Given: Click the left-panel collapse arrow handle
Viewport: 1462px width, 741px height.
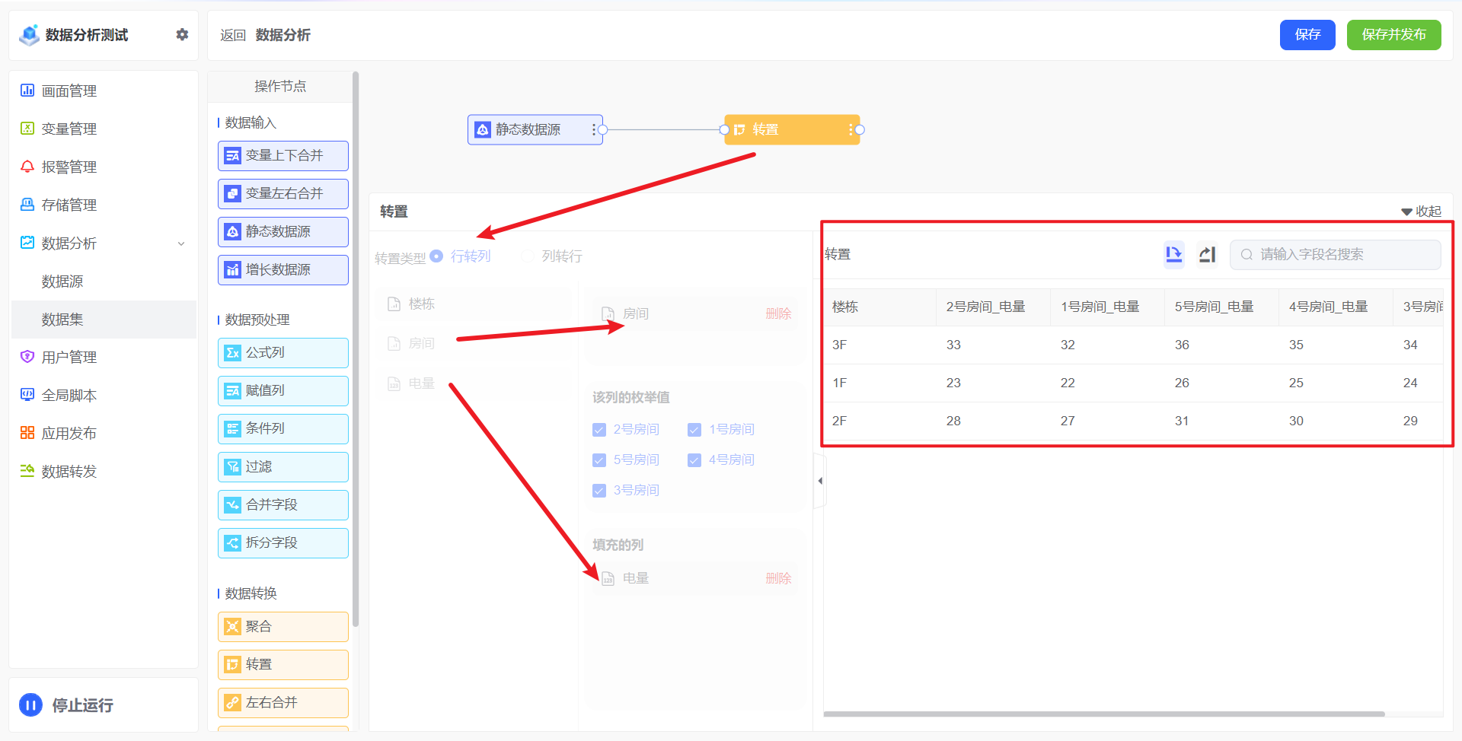Looking at the screenshot, I should tap(820, 481).
